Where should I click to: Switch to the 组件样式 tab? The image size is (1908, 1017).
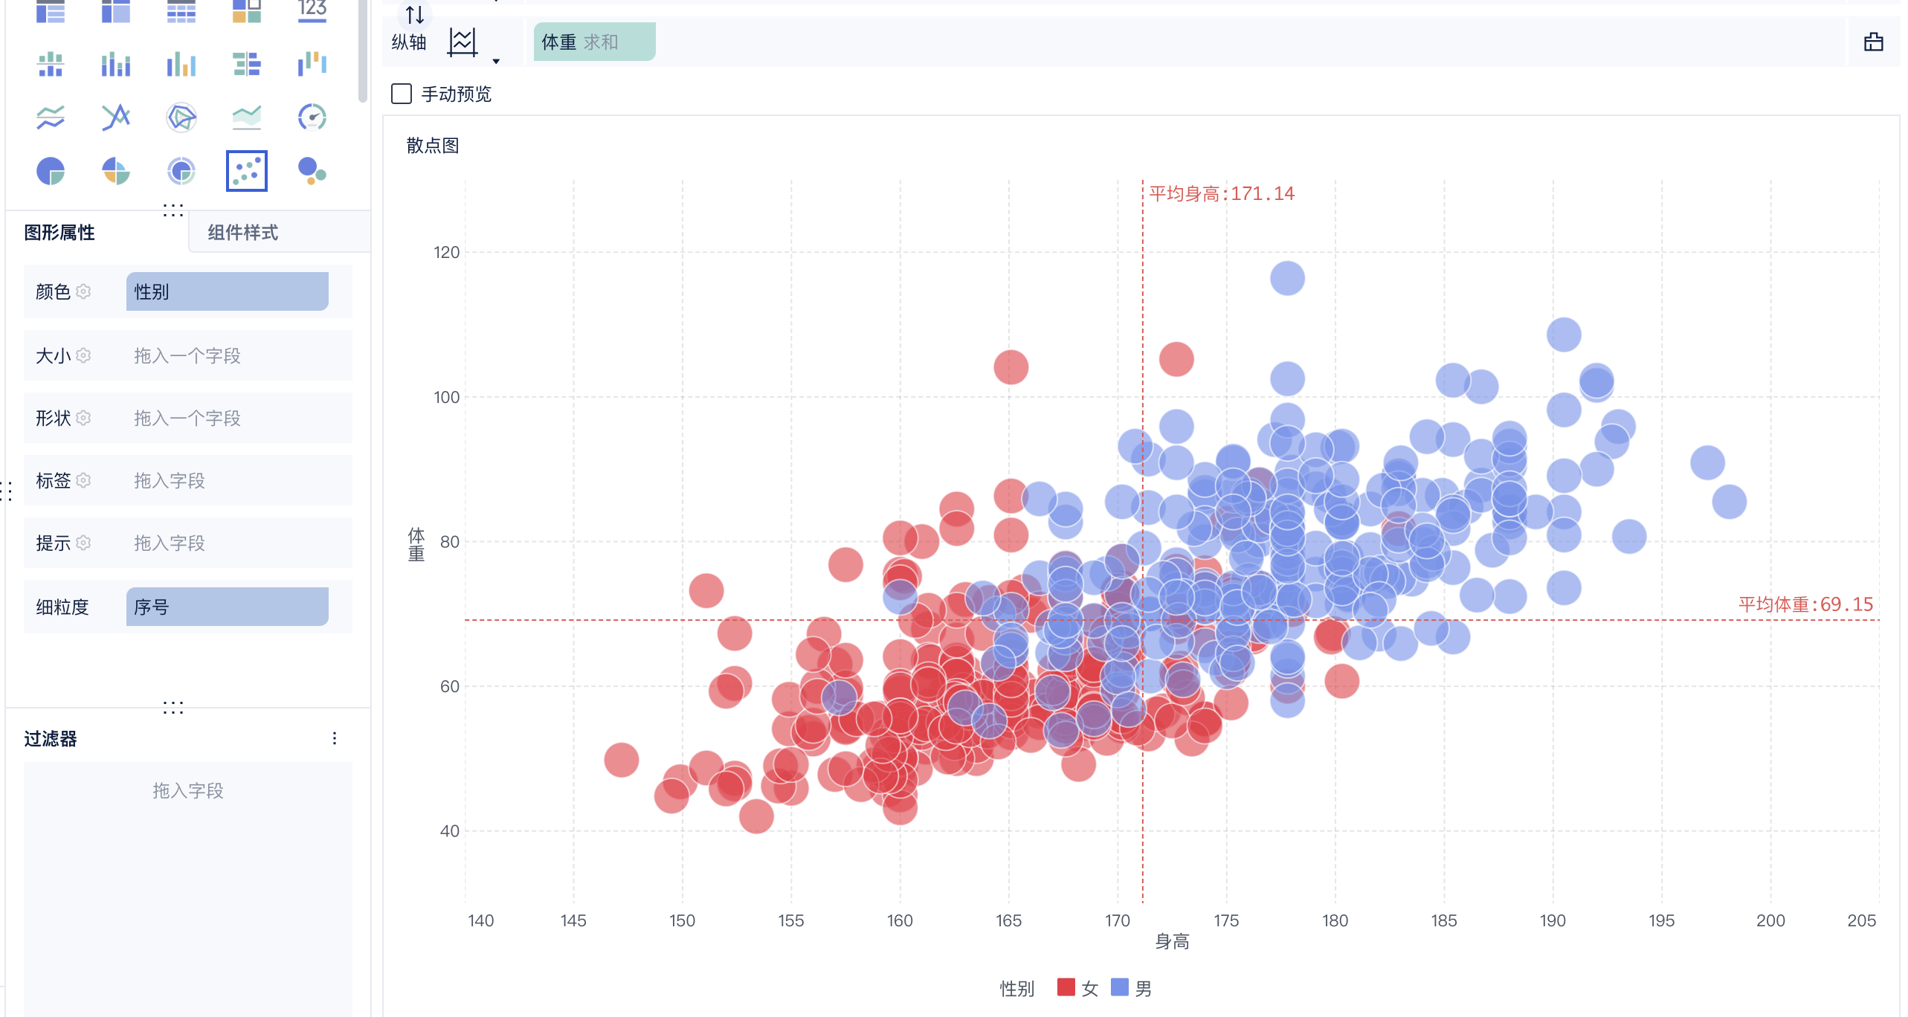243,233
